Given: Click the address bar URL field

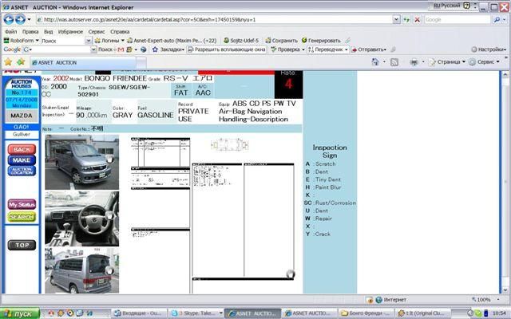Looking at the screenshot, I should coord(214,20).
